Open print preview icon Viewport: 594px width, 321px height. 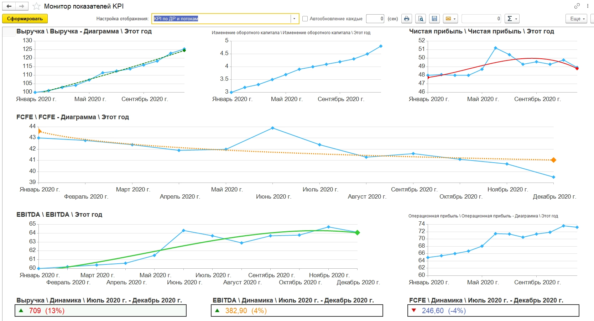(x=421, y=19)
